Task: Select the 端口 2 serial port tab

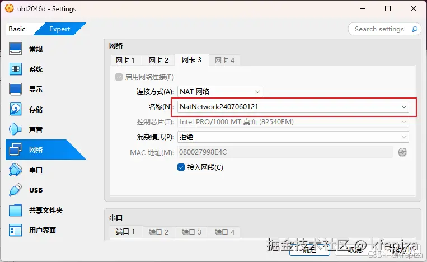Action: click(x=158, y=232)
